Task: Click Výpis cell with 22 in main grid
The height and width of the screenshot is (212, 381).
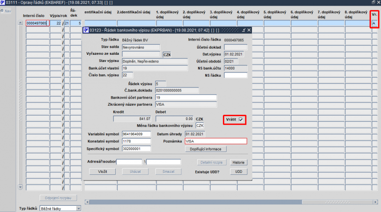Action: (56, 23)
